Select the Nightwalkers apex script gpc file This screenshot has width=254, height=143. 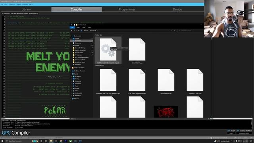pyautogui.click(x=108, y=81)
